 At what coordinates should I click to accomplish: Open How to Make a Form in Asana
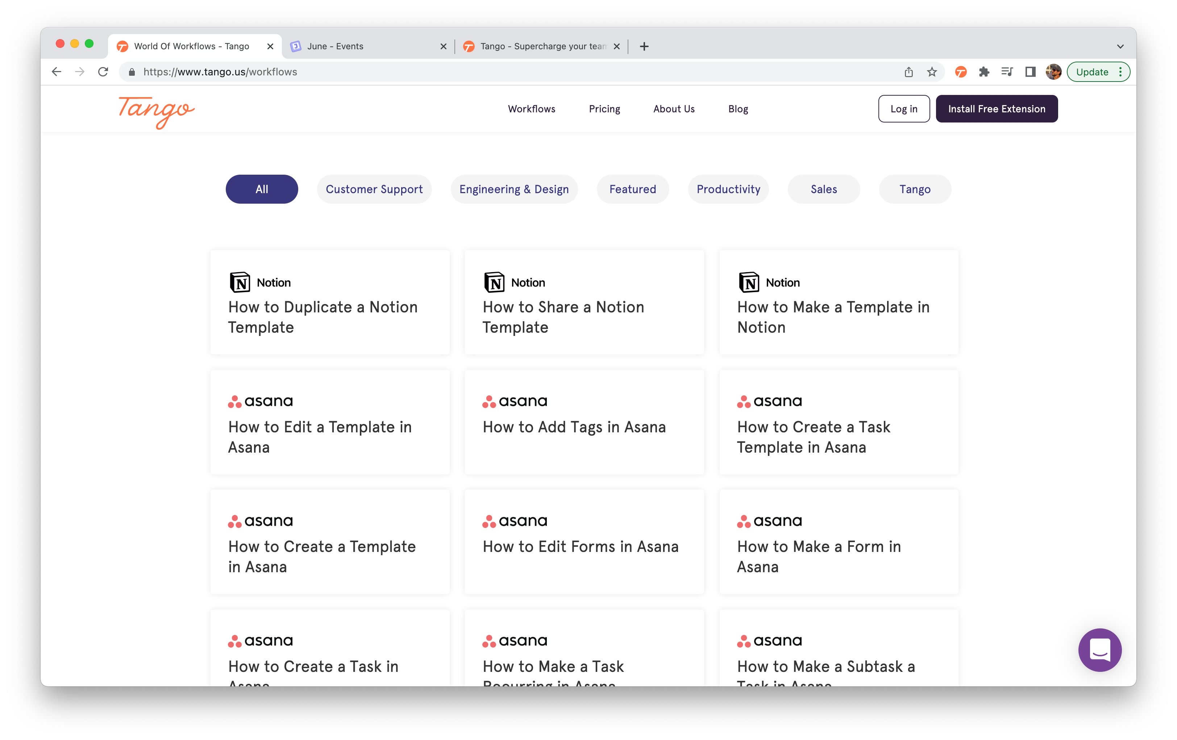839,541
